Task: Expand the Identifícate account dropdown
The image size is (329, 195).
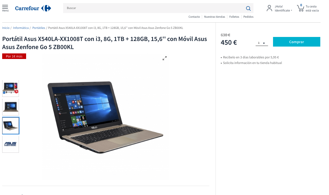Action: [x=283, y=11]
